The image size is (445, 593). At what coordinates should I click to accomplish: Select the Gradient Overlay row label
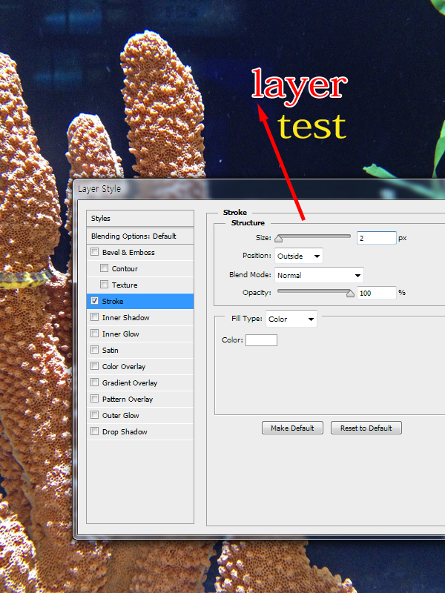(129, 383)
